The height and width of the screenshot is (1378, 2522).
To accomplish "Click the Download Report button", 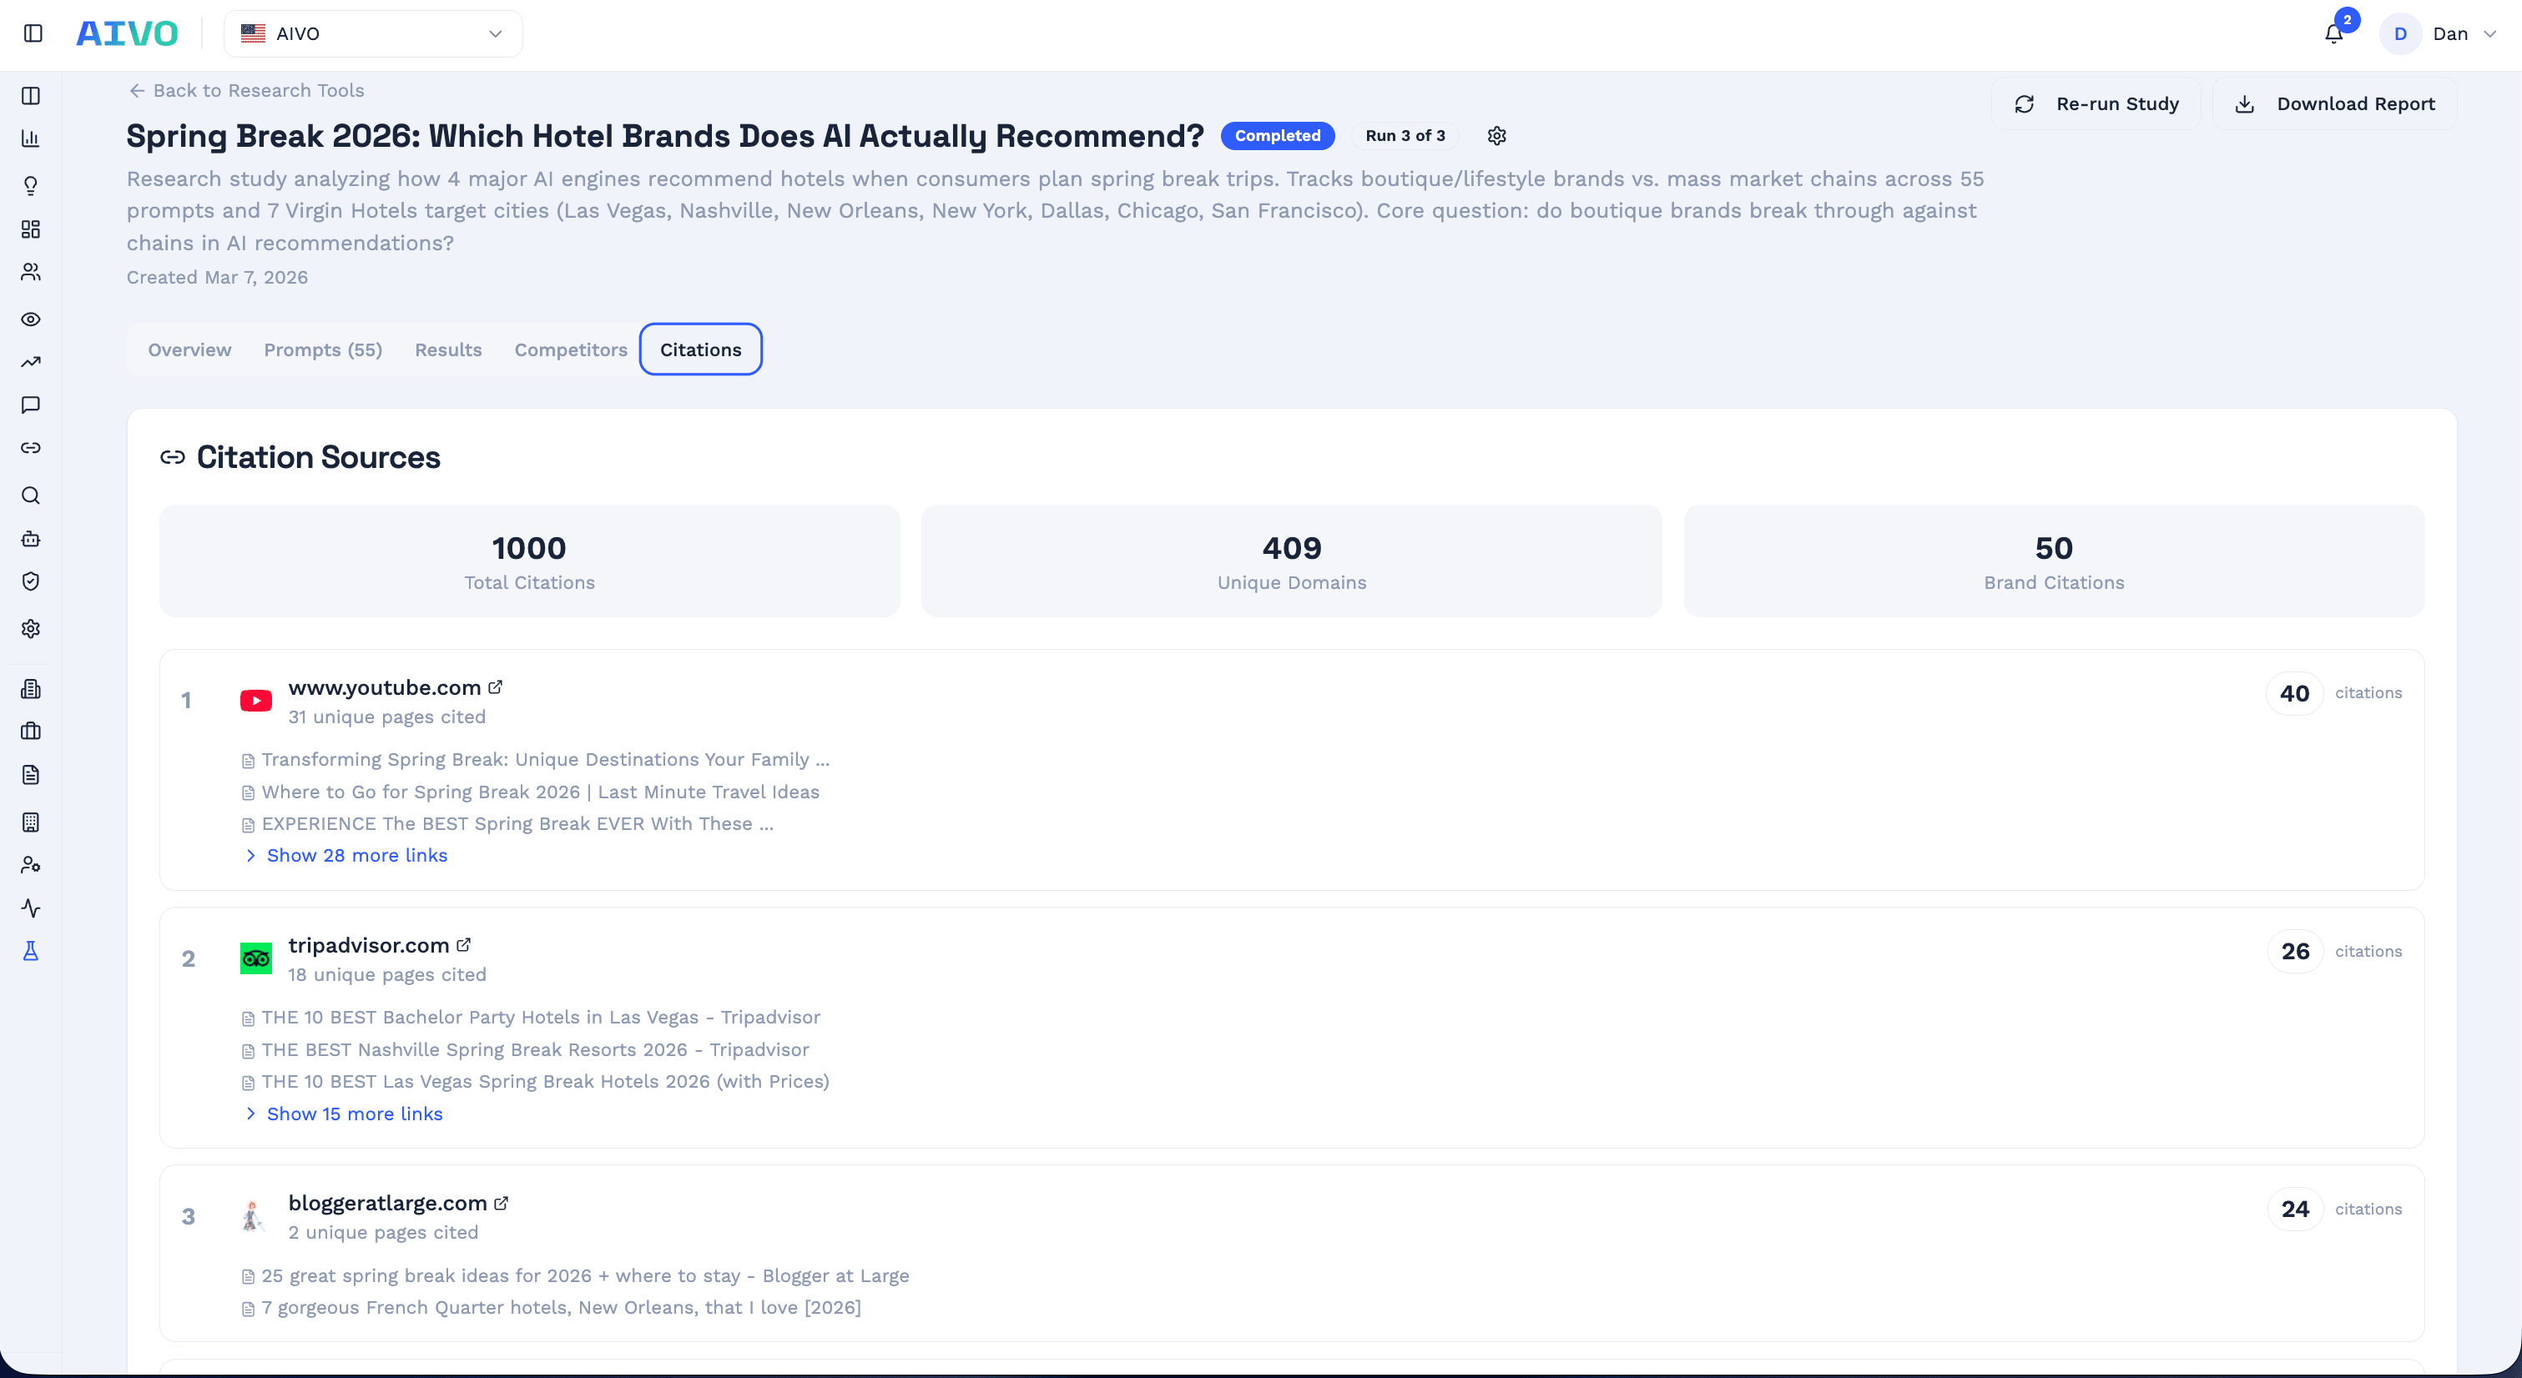I will tap(2333, 103).
